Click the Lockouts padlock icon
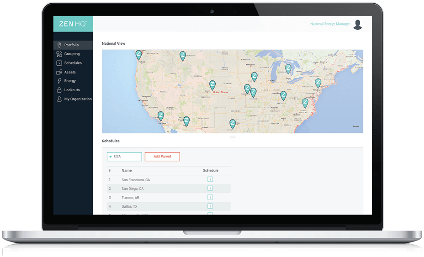This screenshot has height=257, width=424. [59, 90]
